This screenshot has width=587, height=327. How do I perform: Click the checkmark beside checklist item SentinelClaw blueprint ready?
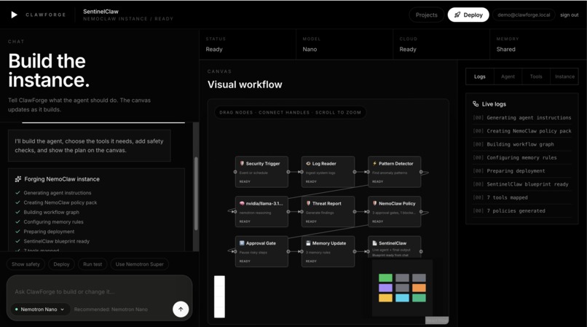[17, 241]
